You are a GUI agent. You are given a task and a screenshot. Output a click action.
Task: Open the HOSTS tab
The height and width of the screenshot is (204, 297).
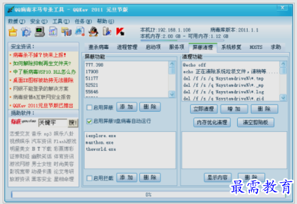point(256,47)
